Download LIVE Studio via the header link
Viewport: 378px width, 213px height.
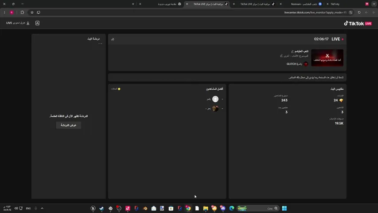tap(18, 23)
